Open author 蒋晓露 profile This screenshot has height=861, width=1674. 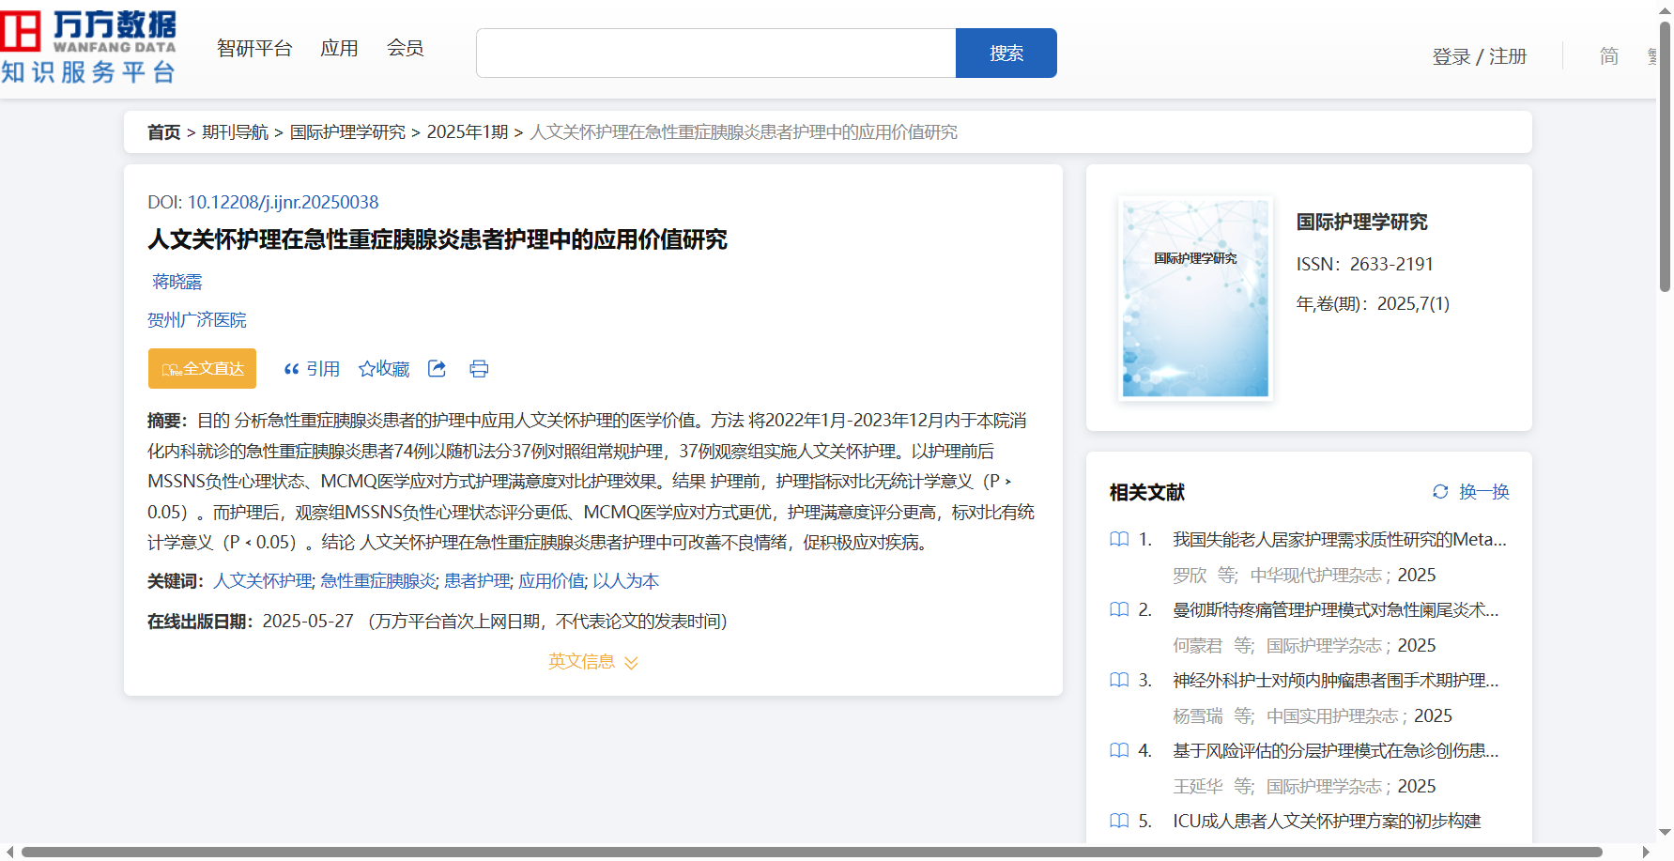click(x=177, y=282)
